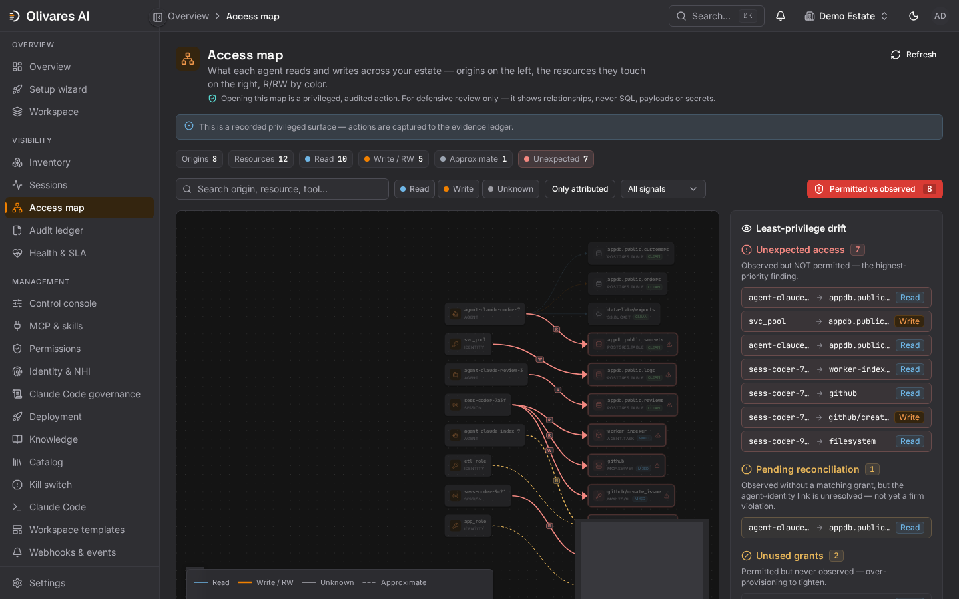Open the Sessions page
The image size is (959, 599).
coord(79,185)
